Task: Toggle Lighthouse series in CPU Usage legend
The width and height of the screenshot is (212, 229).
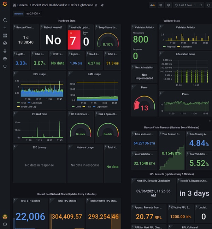Action: pos(36,103)
